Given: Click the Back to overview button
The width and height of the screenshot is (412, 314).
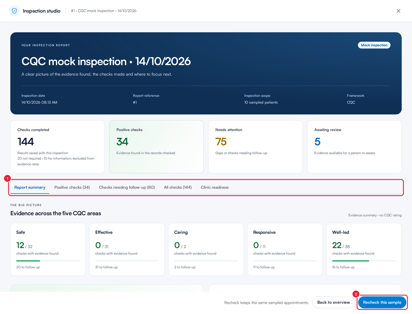Looking at the screenshot, I should point(334,302).
